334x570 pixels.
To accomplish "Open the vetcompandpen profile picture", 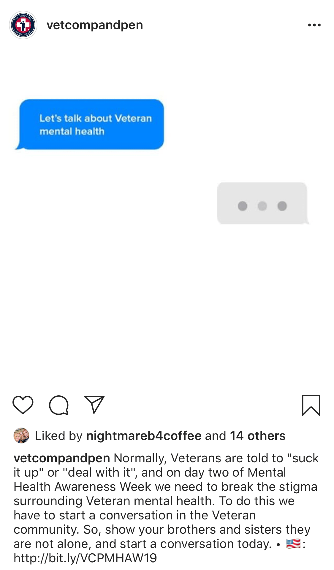I will click(23, 25).
